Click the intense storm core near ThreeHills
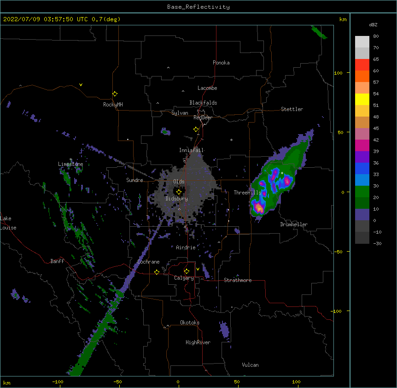Image resolution: width=397 pixels, height=388 pixels. click(x=259, y=208)
